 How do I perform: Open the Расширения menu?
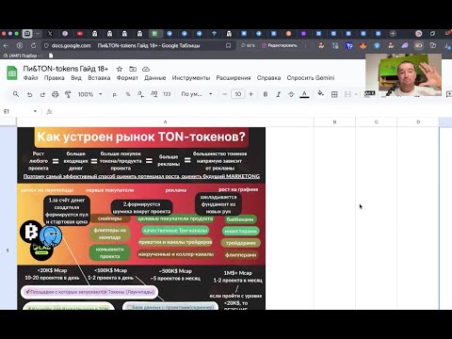[234, 78]
